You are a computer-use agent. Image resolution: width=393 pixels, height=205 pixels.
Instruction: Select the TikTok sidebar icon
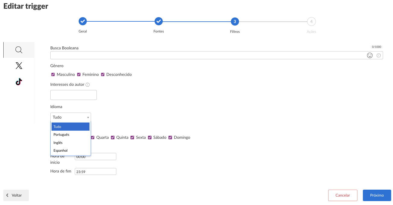click(19, 82)
